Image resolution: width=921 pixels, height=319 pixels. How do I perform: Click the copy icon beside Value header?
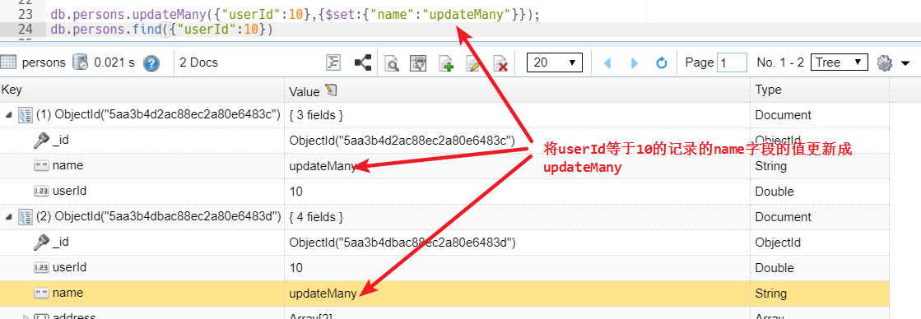(331, 90)
